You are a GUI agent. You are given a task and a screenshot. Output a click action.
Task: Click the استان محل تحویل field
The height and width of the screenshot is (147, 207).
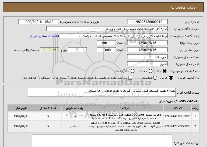(x=147, y=57)
